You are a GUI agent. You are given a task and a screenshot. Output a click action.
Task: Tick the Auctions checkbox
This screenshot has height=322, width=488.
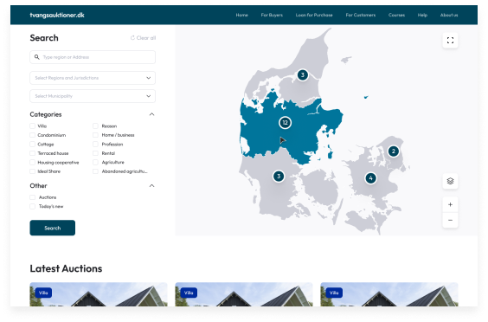(32, 197)
